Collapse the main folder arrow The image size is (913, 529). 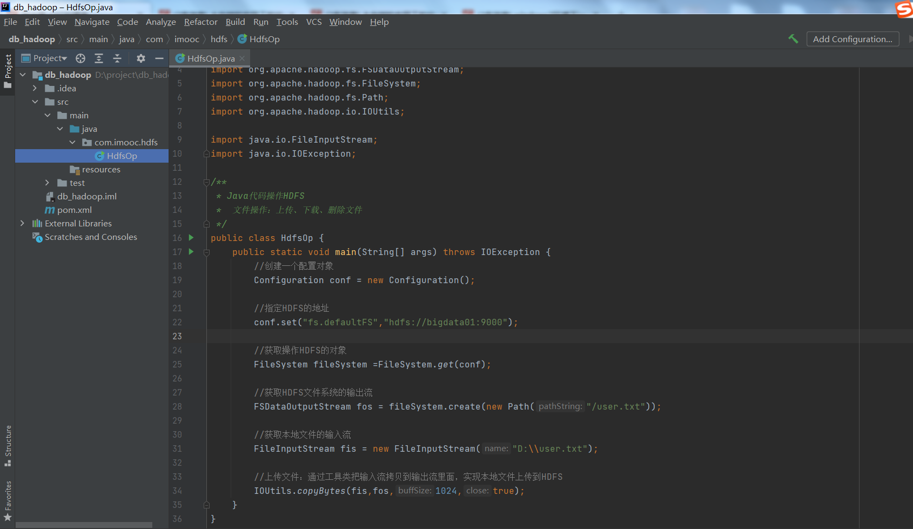click(x=48, y=116)
